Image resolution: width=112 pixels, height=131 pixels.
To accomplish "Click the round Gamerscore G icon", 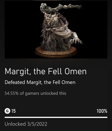I will (7, 111).
